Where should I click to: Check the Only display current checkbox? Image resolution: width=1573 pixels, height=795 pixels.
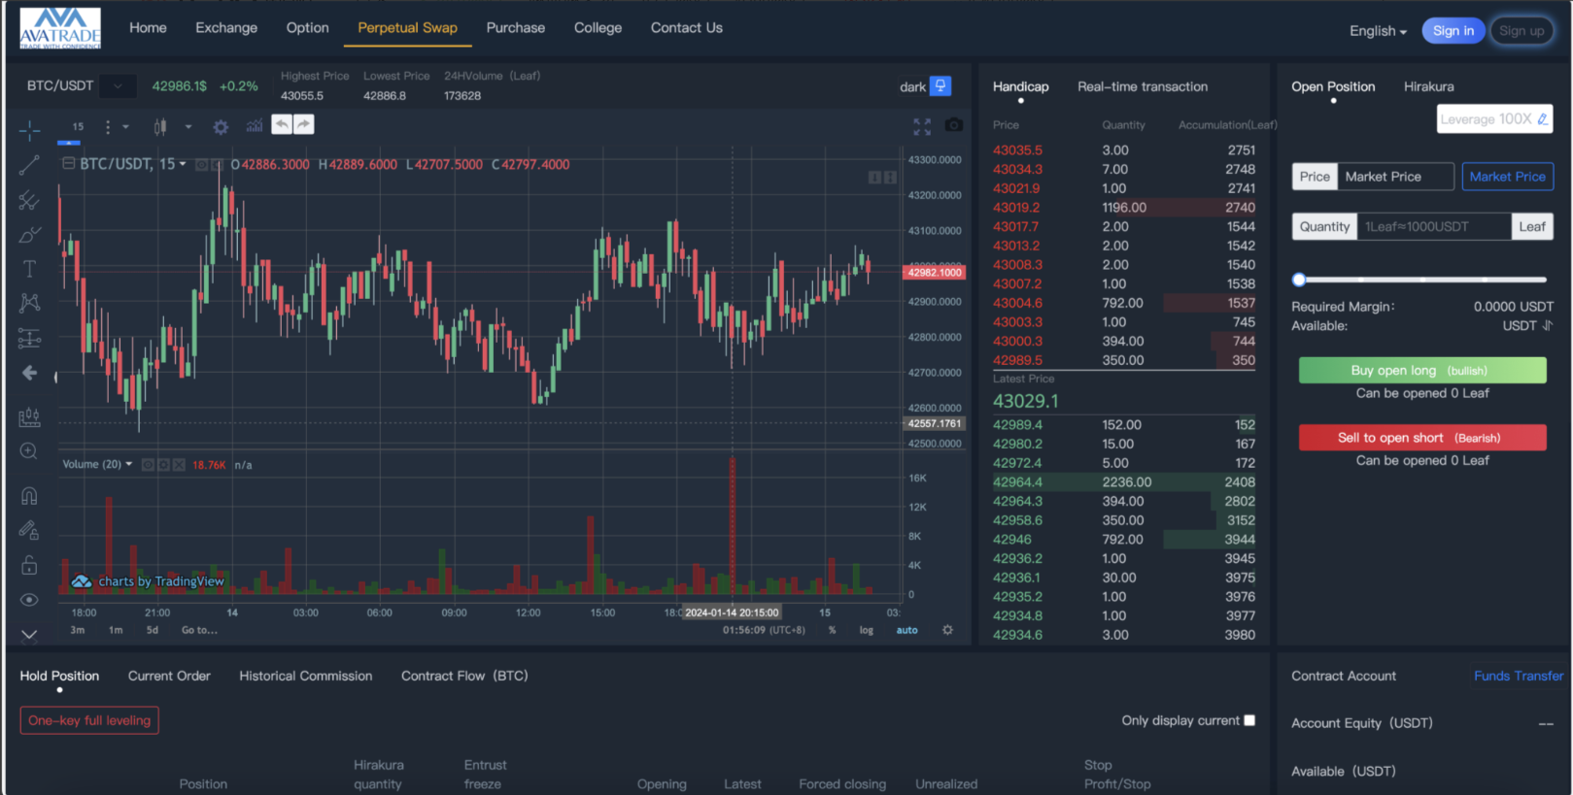[1249, 720]
